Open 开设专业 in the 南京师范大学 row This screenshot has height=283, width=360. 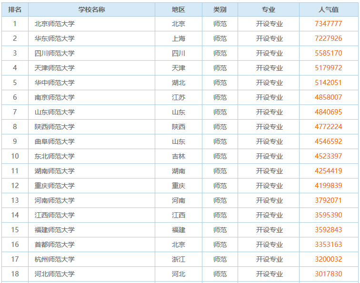(x=270, y=97)
